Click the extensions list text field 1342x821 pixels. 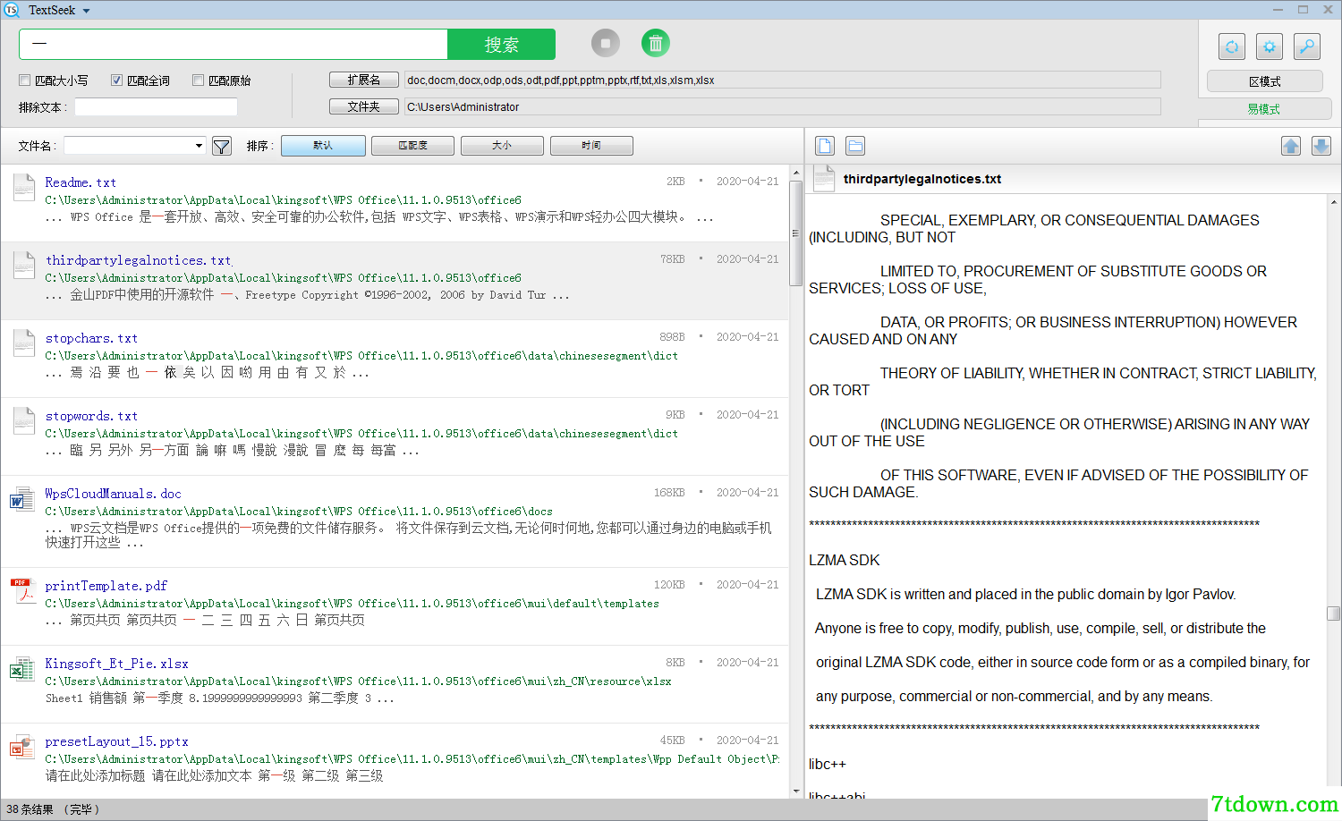coord(783,80)
